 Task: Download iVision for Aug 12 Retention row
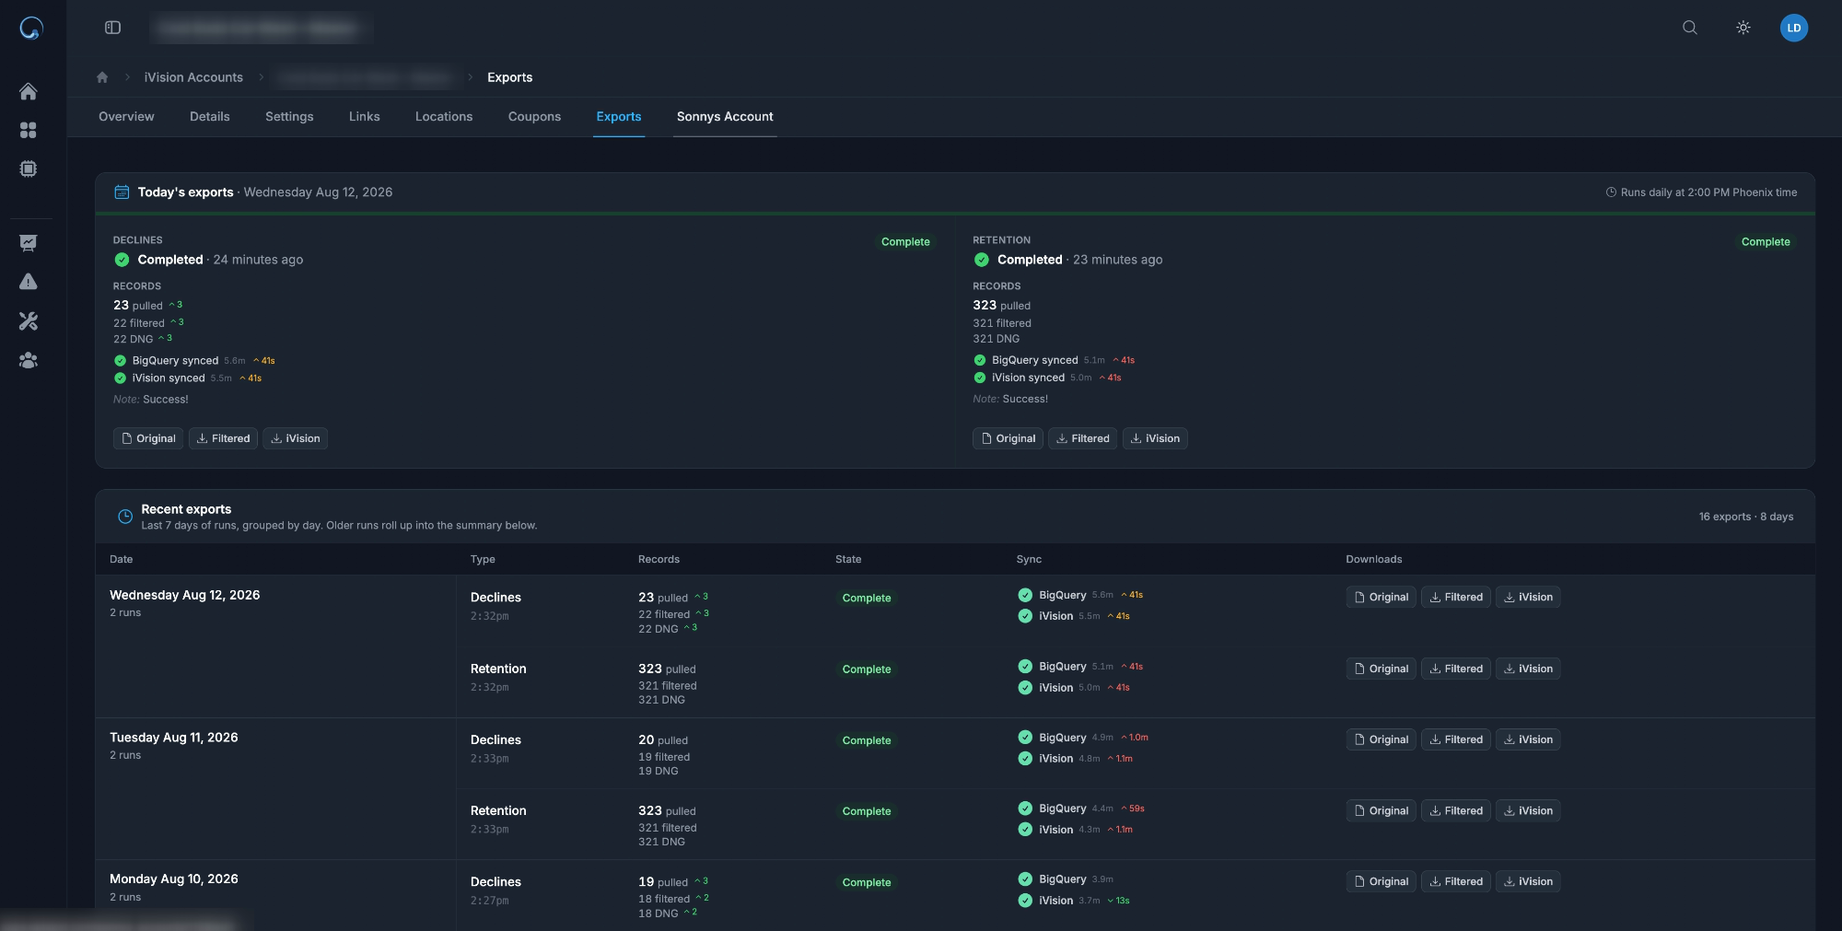pyautogui.click(x=1528, y=669)
